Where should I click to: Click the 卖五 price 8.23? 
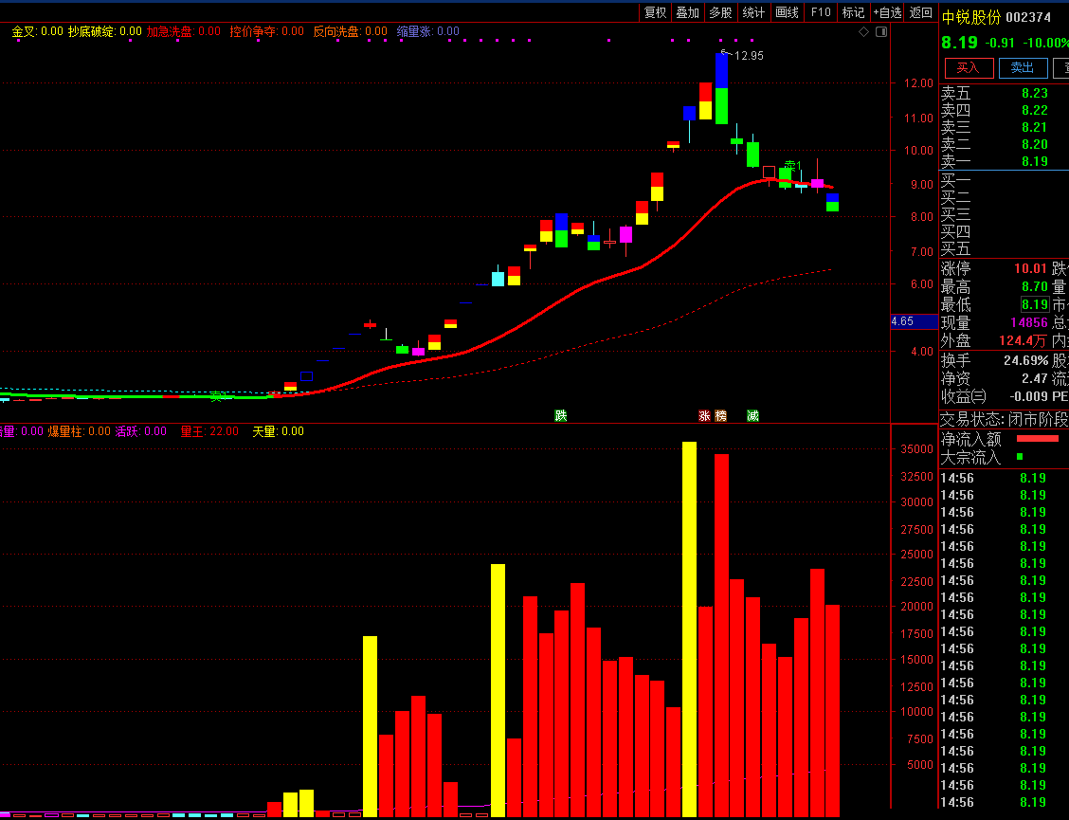coord(1034,94)
